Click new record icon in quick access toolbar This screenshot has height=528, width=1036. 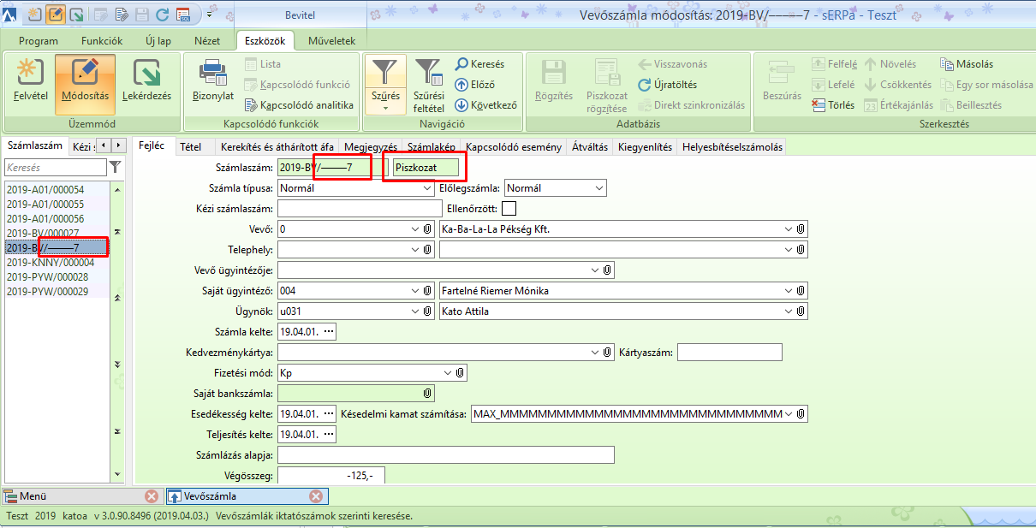point(34,15)
